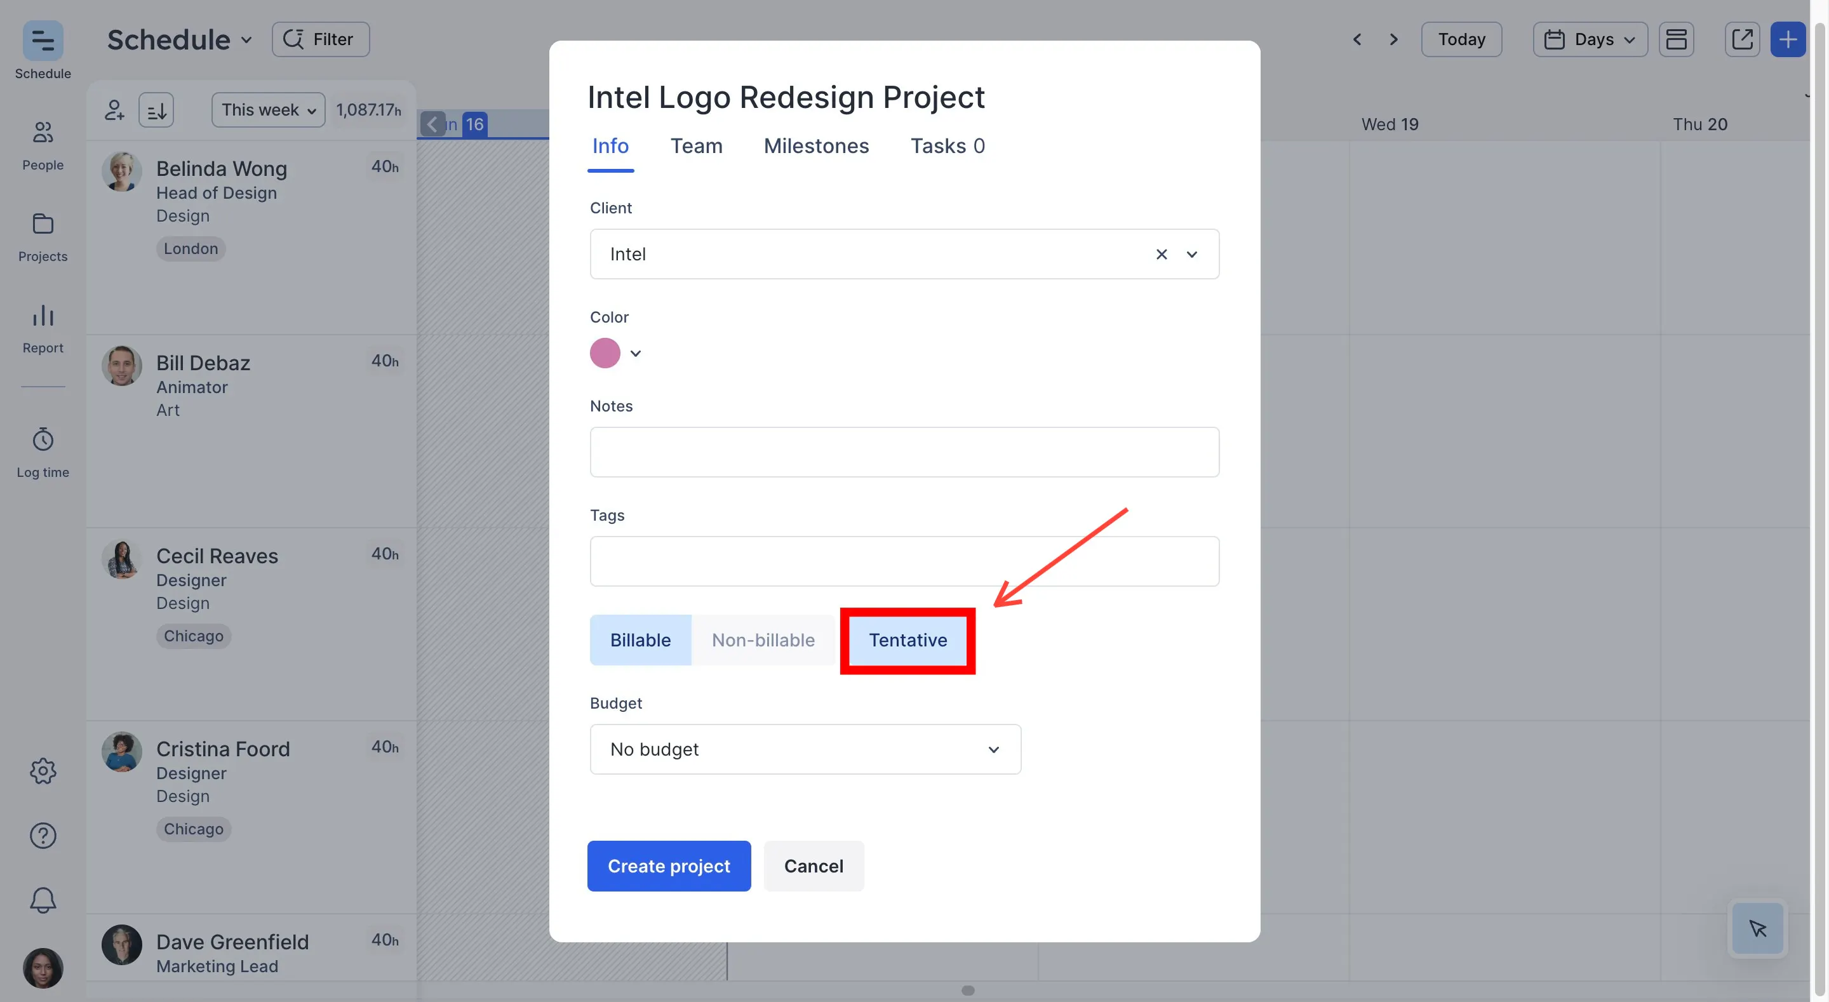Image resolution: width=1829 pixels, height=1002 pixels.
Task: Open the settings gear in the sidebar
Action: pyautogui.click(x=43, y=770)
